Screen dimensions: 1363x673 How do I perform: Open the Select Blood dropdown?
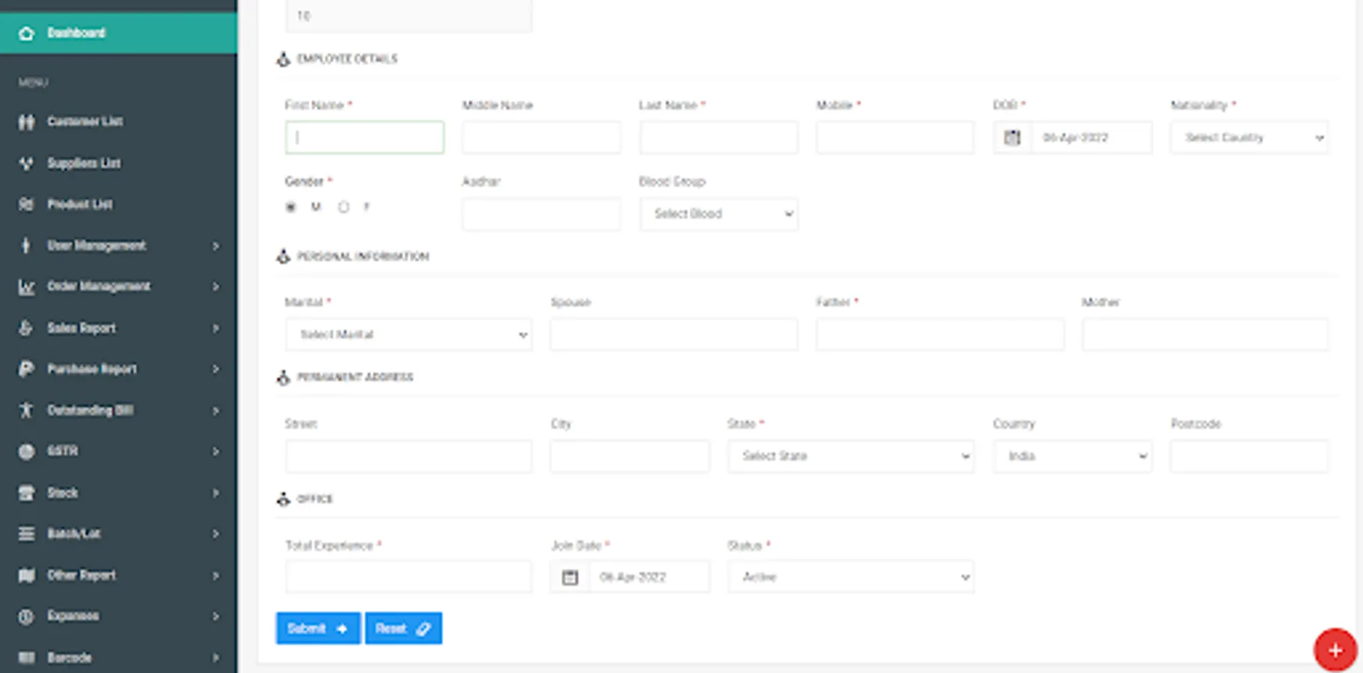coord(718,214)
